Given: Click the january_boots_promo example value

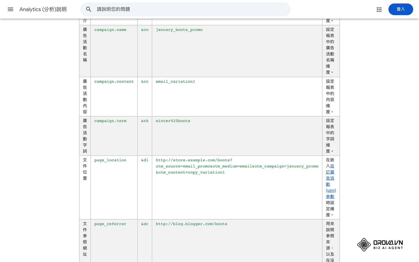Looking at the screenshot, I should click(179, 30).
